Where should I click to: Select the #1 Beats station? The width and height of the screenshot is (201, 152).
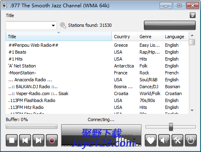(97, 52)
